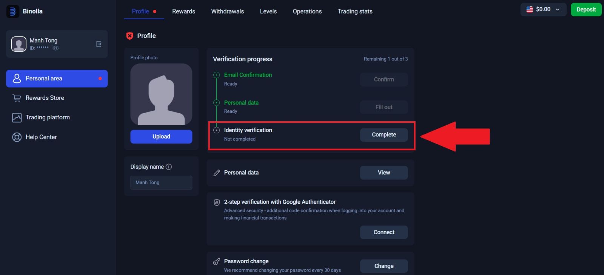The image size is (604, 275).
Task: Click the logout icon near Manh Tong
Action: point(99,44)
